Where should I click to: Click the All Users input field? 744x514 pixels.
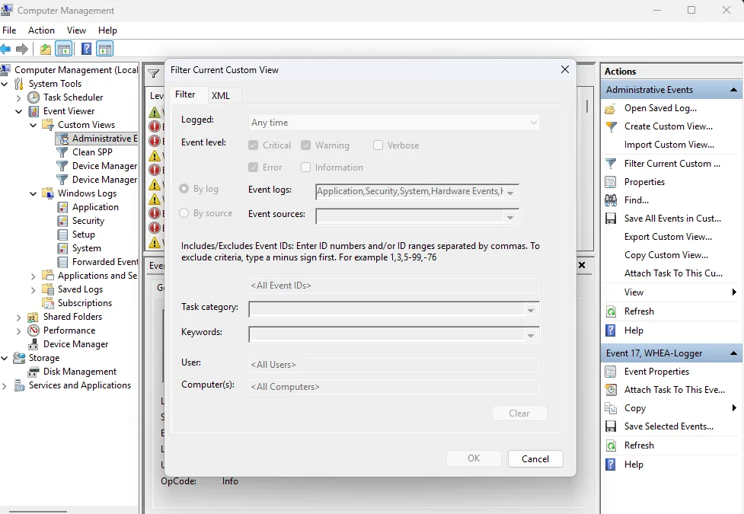pyautogui.click(x=394, y=365)
